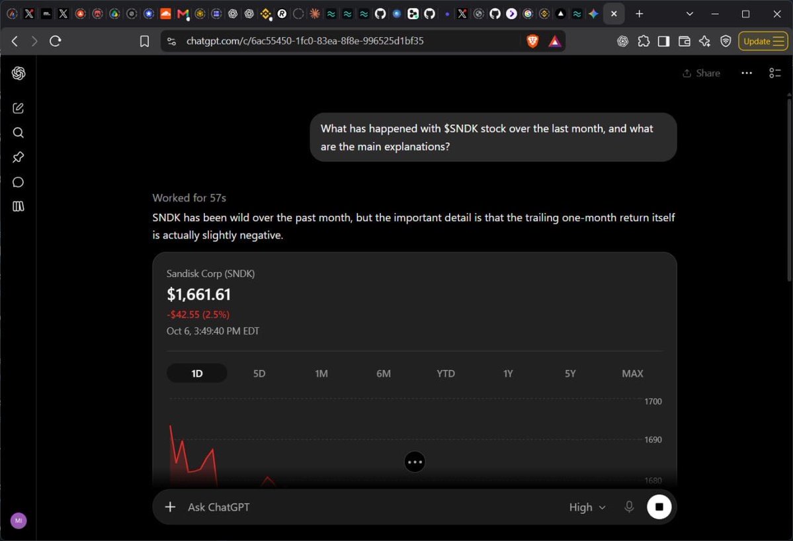Image resolution: width=793 pixels, height=541 pixels.
Task: Open Brave Rewards triangle icon
Action: [555, 41]
